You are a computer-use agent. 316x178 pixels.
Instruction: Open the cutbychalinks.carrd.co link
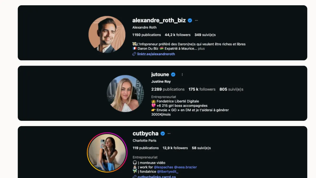click(157, 176)
